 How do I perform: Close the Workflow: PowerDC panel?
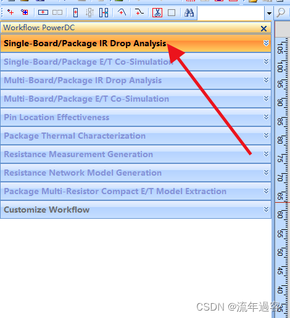pos(263,28)
